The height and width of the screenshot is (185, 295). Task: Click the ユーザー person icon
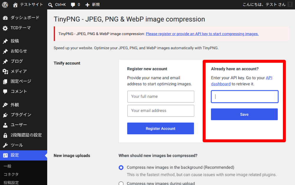(x=5, y=125)
